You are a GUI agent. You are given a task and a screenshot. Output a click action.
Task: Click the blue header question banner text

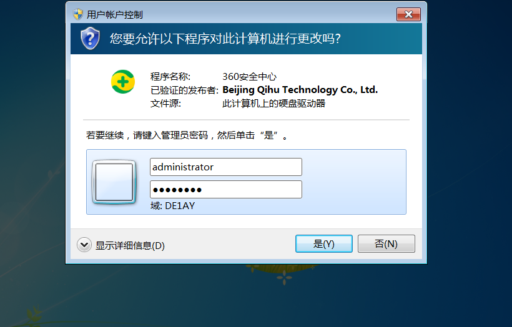tap(225, 39)
